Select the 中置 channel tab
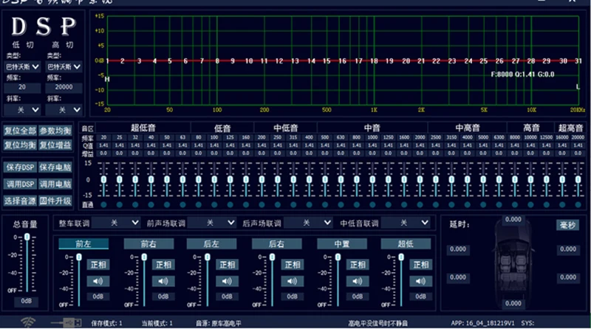Viewport: 591px width, 329px height. point(342,244)
